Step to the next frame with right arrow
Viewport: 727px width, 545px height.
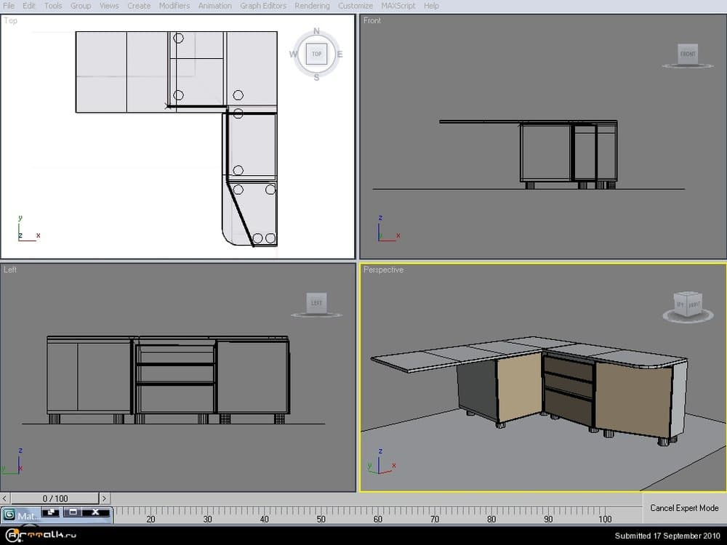pos(104,498)
